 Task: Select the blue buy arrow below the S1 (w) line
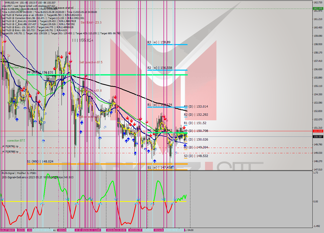click(155, 161)
